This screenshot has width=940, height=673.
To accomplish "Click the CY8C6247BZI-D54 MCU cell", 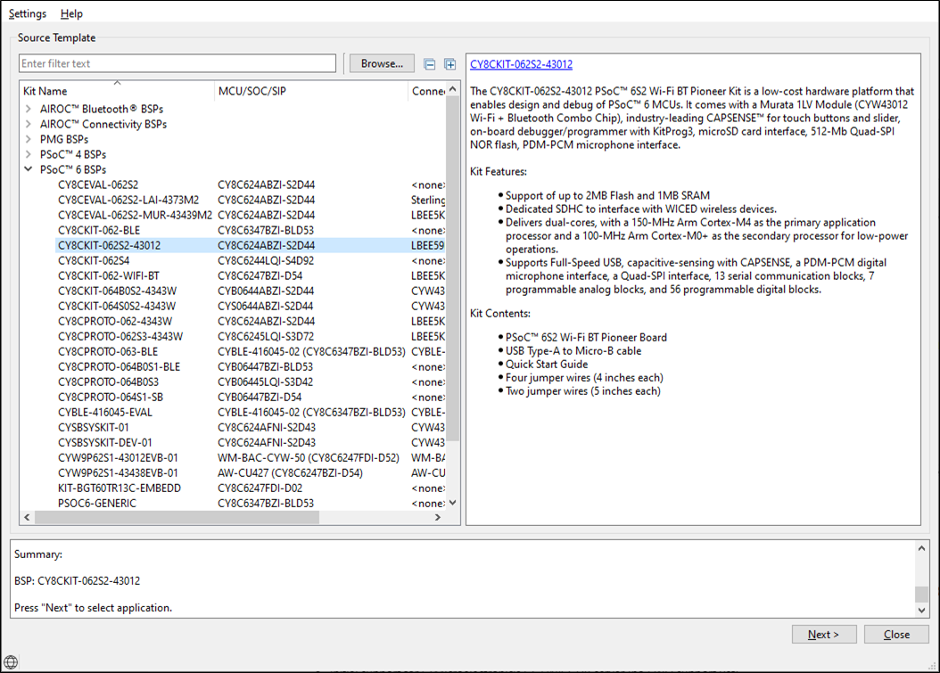I will coord(260,275).
